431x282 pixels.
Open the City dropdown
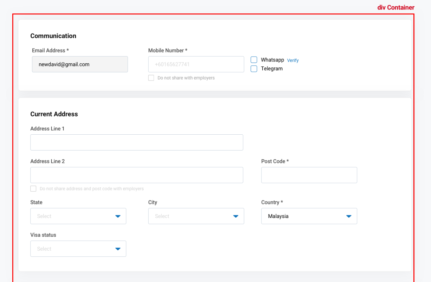(x=196, y=216)
